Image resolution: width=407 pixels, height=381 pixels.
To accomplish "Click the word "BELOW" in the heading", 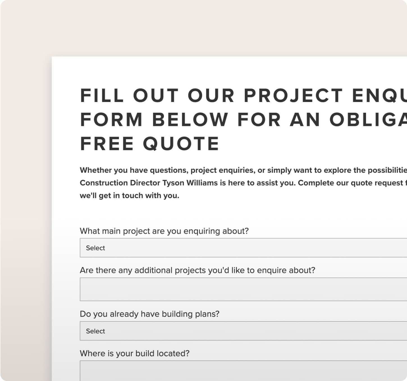I will tap(190, 120).
